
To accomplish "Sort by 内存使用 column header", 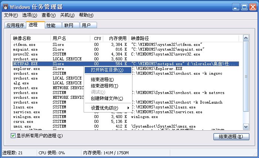I will [116, 38].
